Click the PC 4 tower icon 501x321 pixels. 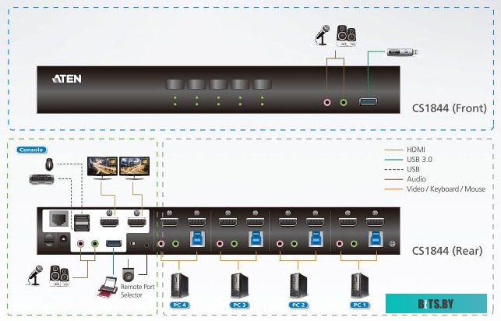(x=179, y=285)
